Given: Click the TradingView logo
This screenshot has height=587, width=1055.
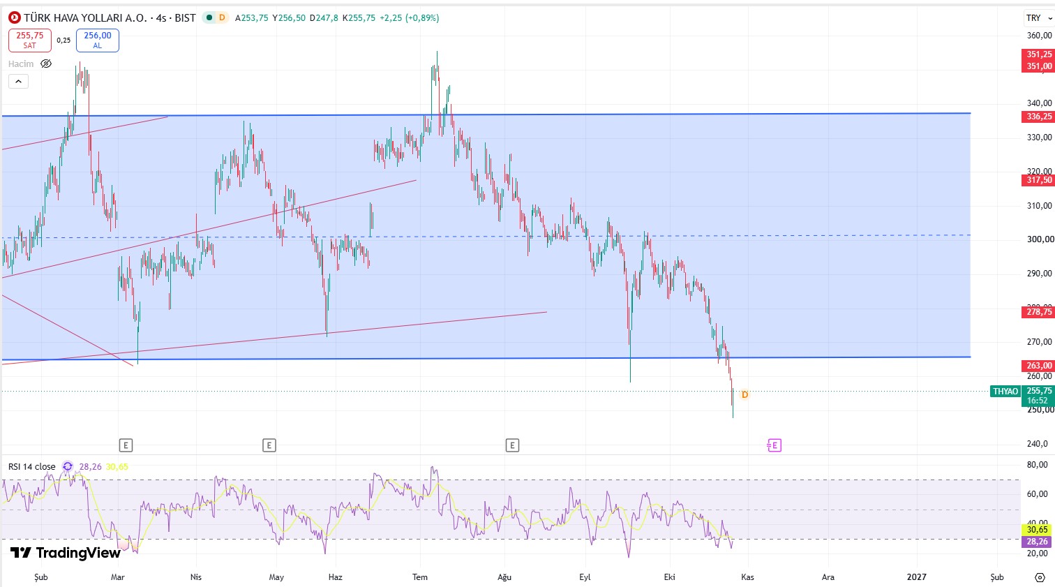Looking at the screenshot, I should click(x=66, y=553).
